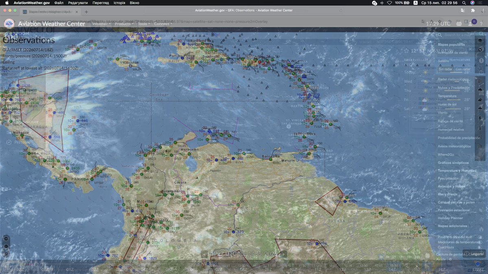The width and height of the screenshot is (488, 274).
Task: Expand the Tools dropdown in the navbar
Action: pos(144,24)
